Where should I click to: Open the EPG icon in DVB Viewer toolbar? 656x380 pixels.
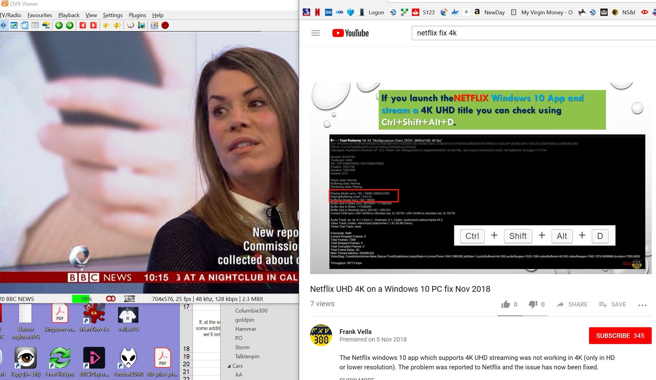pos(46,25)
